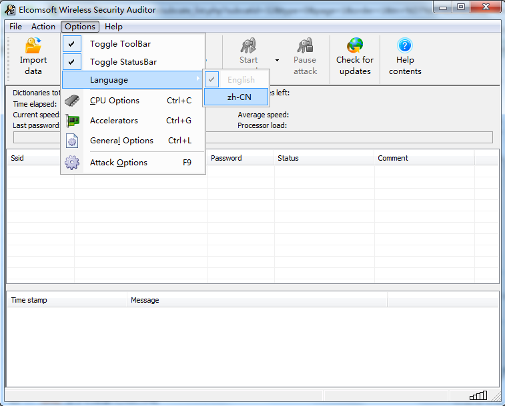
Task: Toggle the ToolBar checkmark
Action: pyautogui.click(x=72, y=44)
